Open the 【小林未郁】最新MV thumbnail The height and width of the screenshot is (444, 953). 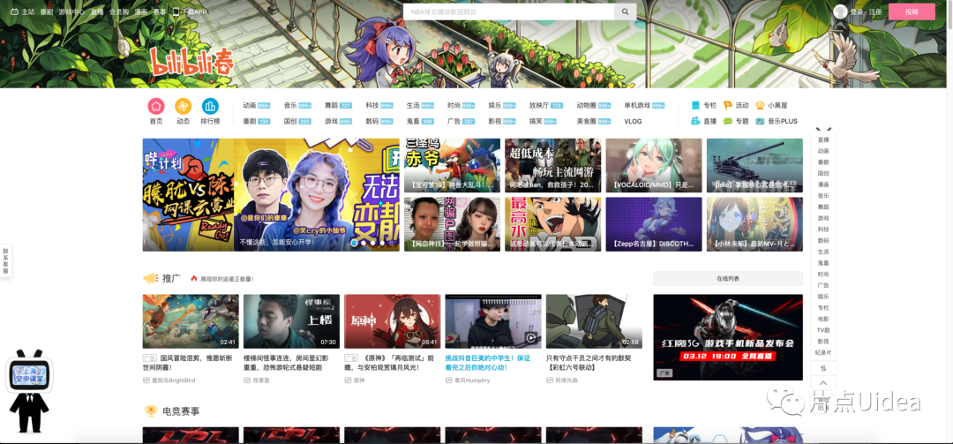pos(754,224)
